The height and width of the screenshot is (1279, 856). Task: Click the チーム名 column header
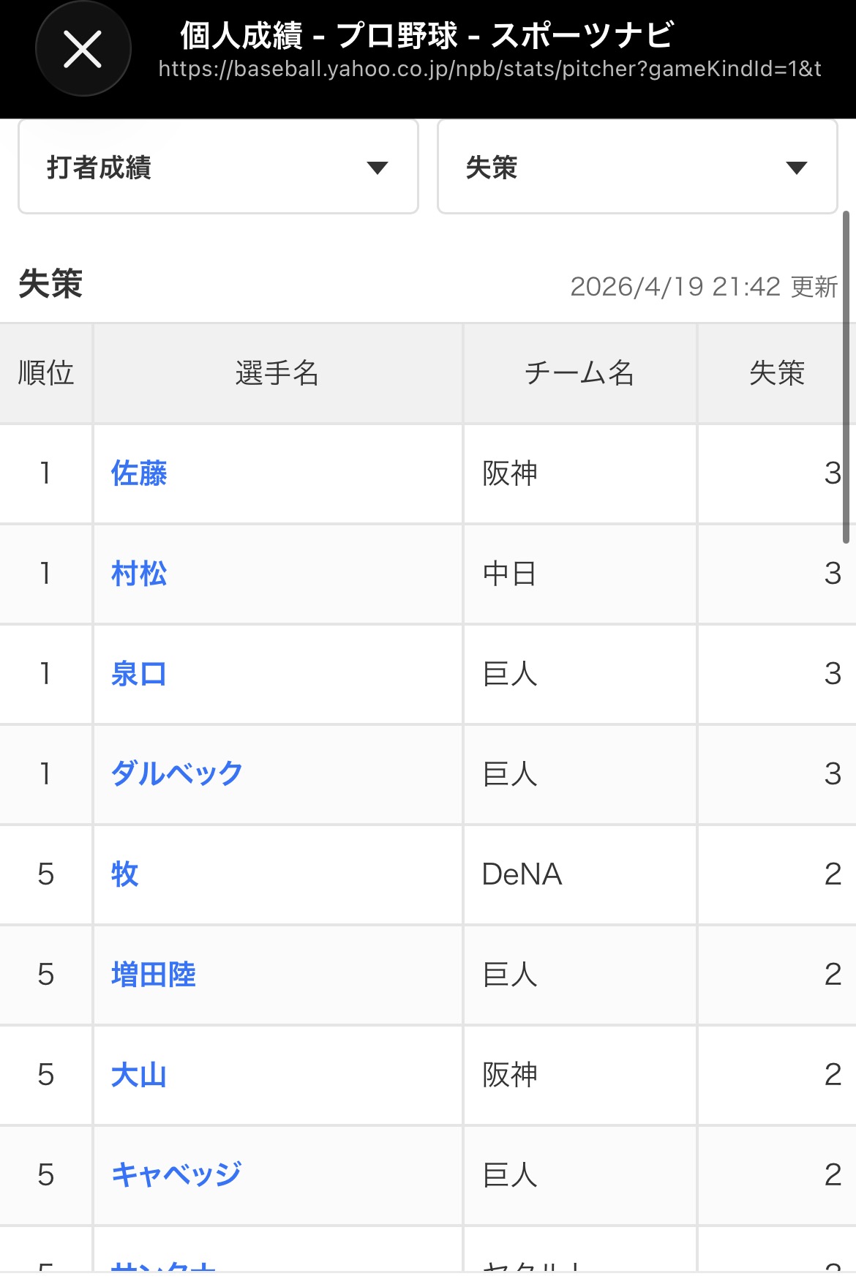tap(579, 373)
